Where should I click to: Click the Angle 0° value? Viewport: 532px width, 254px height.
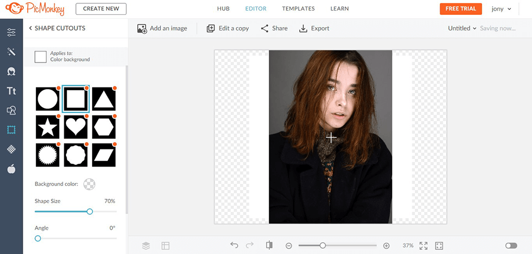tap(112, 228)
